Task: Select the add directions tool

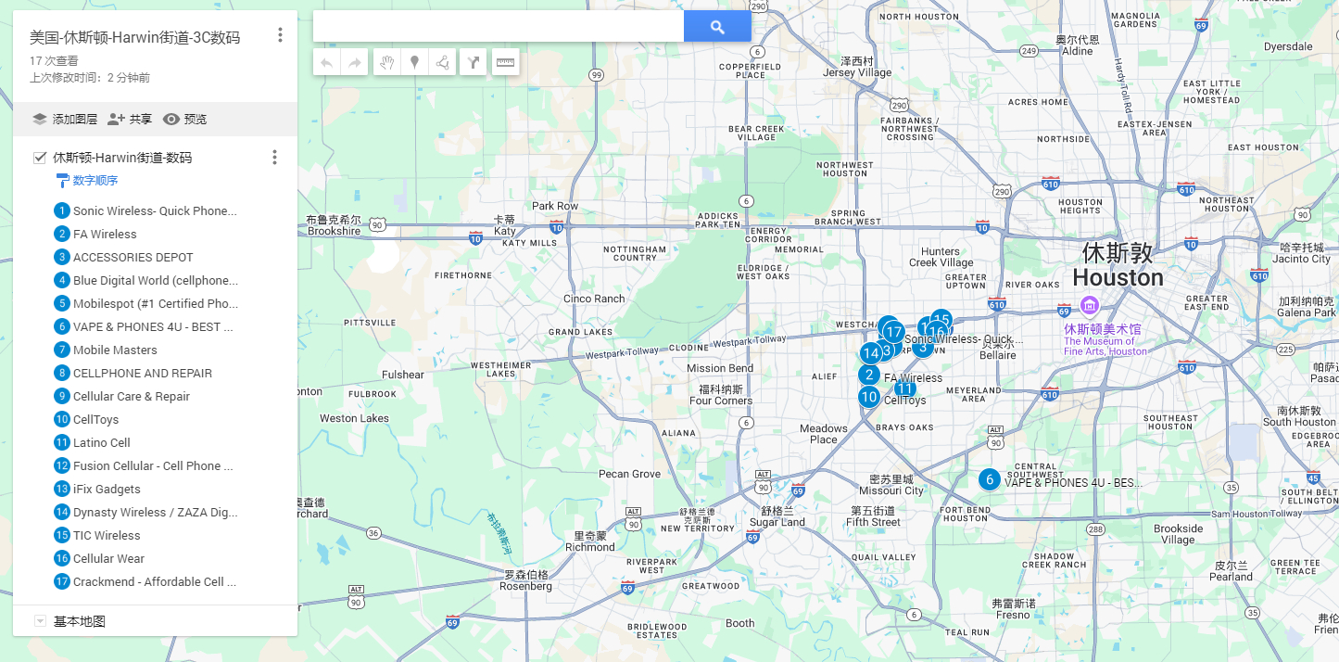Action: coord(474,62)
